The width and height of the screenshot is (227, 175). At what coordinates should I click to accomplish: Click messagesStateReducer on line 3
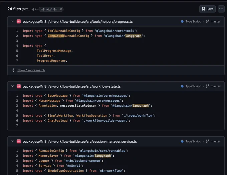(78, 106)
